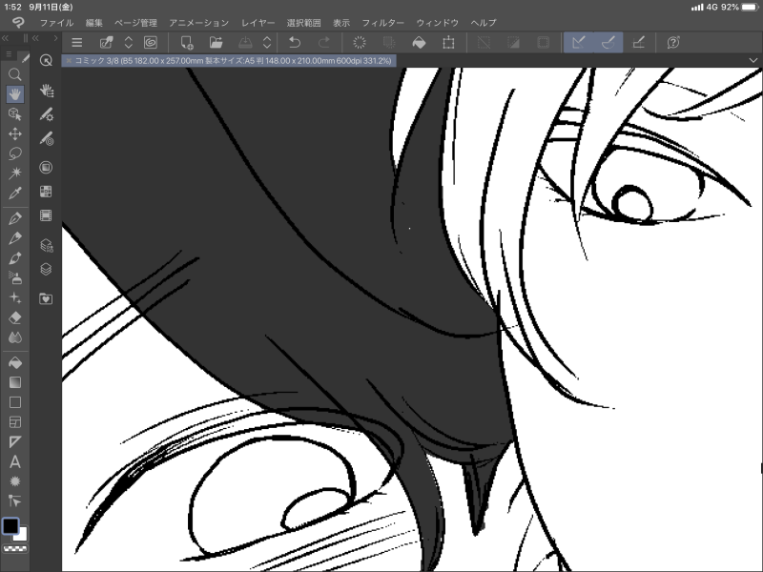Image resolution: width=763 pixels, height=572 pixels.
Task: Open the 表示 menu
Action: point(341,23)
